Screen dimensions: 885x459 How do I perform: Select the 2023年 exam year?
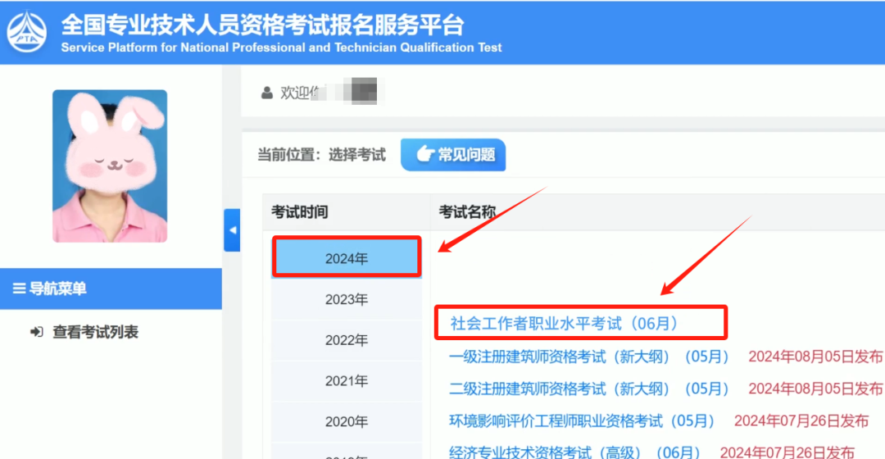click(x=347, y=299)
